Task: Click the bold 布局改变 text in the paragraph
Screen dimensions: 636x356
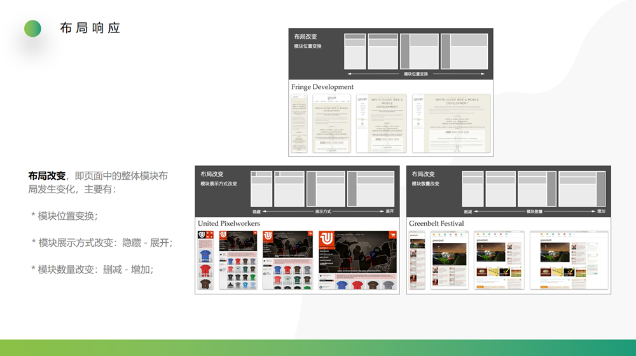Action: [x=46, y=176]
